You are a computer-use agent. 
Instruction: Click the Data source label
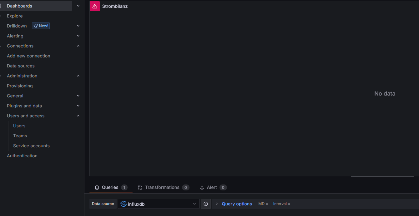click(x=103, y=204)
